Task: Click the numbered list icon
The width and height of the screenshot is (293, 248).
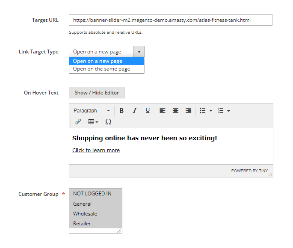Action: coord(220,111)
